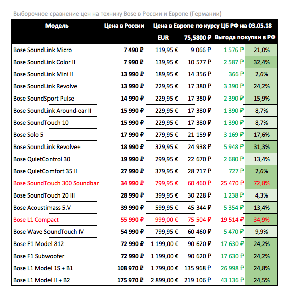Click the 119,95 € cell
The height and width of the screenshot is (294, 292).
(167, 50)
